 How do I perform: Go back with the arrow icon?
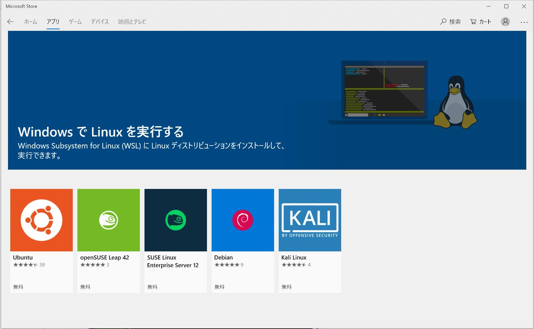10,21
